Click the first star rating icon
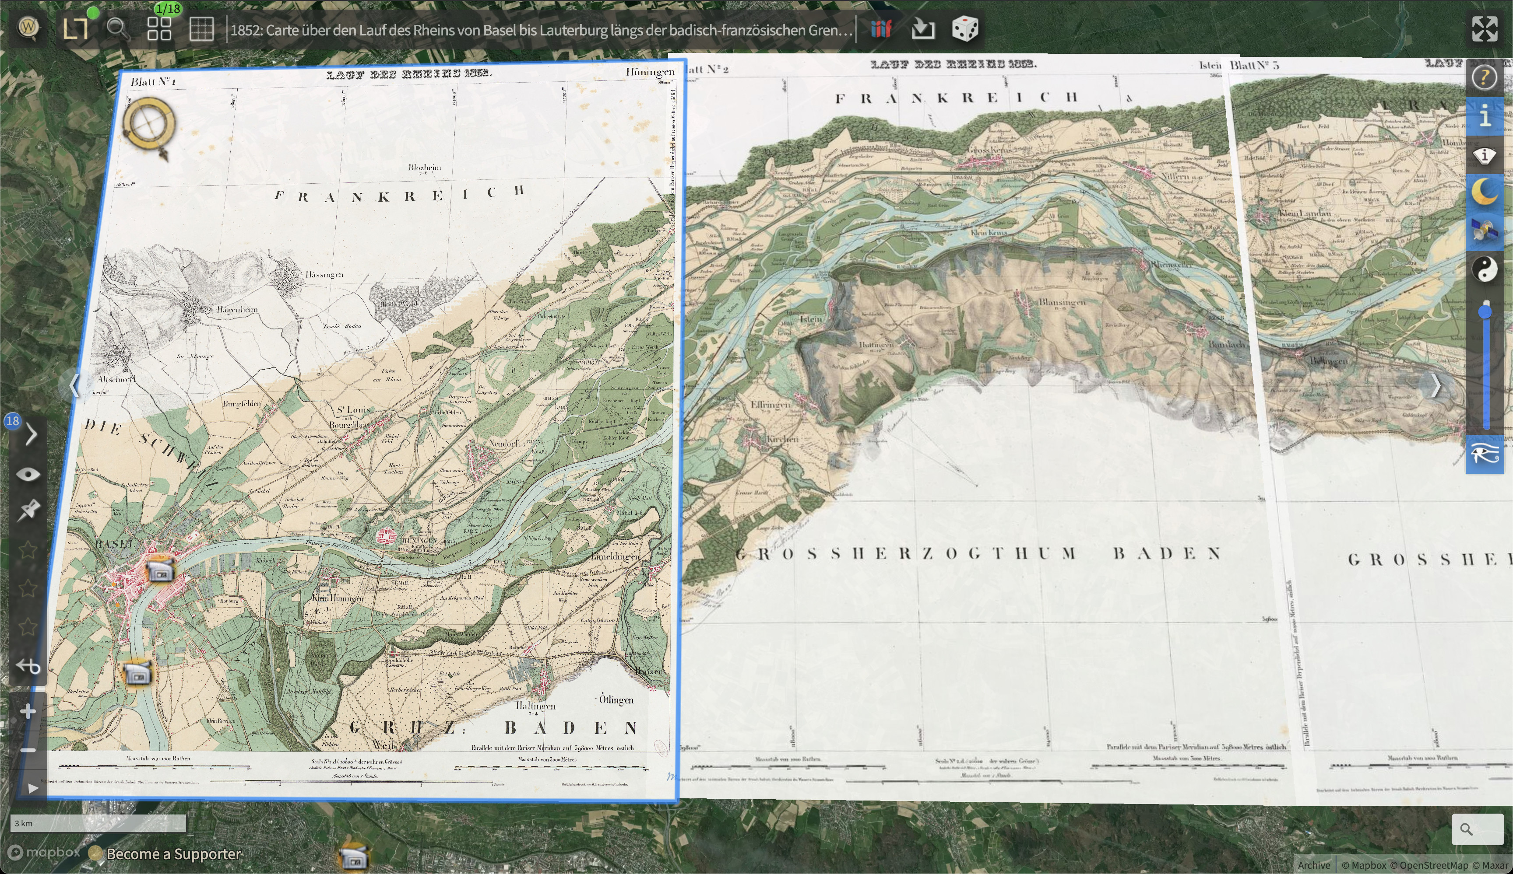Screen dimensions: 1513x874 coord(28,549)
